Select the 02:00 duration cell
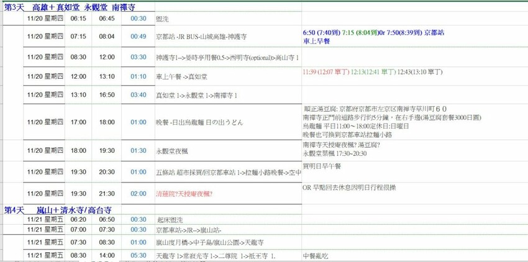 (x=138, y=194)
